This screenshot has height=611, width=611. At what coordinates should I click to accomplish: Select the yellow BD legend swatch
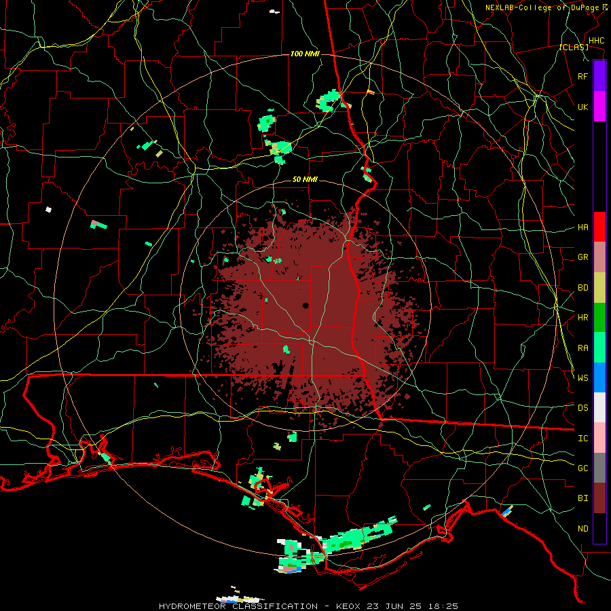(x=599, y=288)
